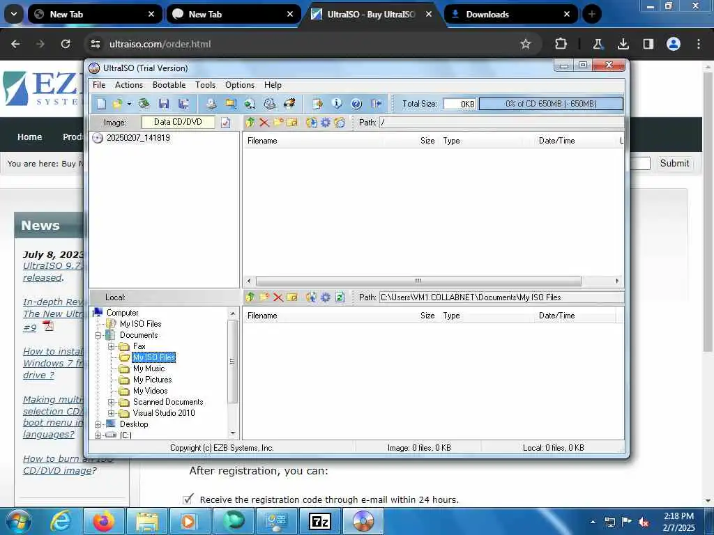Open the Help menu in UltraISO
Viewport: 714px width, 535px height.
click(x=273, y=85)
